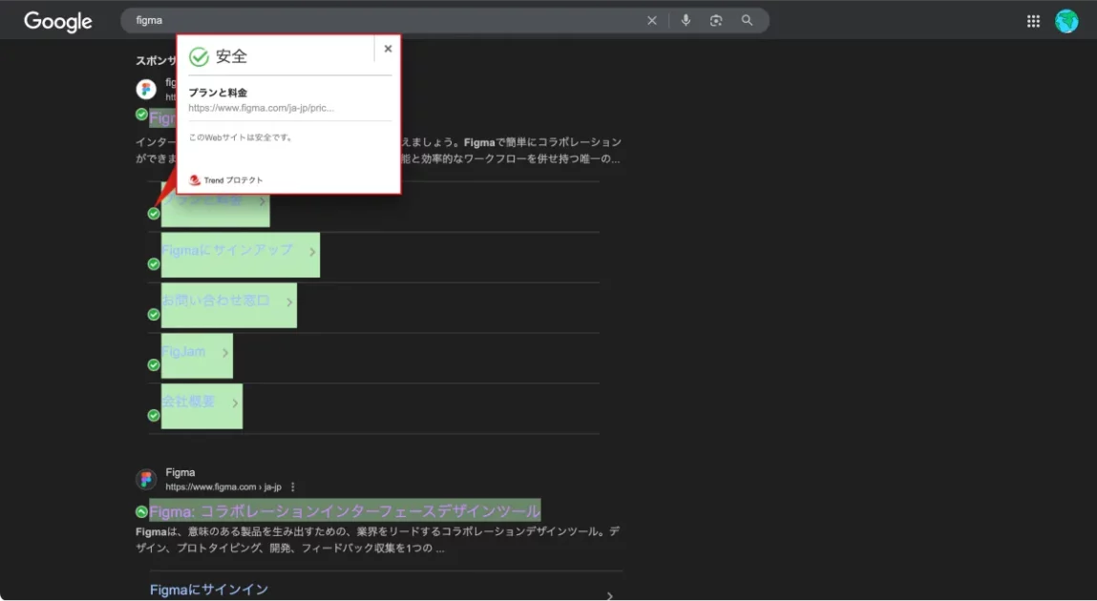
Task: Open the Google apps grid
Action: 1033,21
